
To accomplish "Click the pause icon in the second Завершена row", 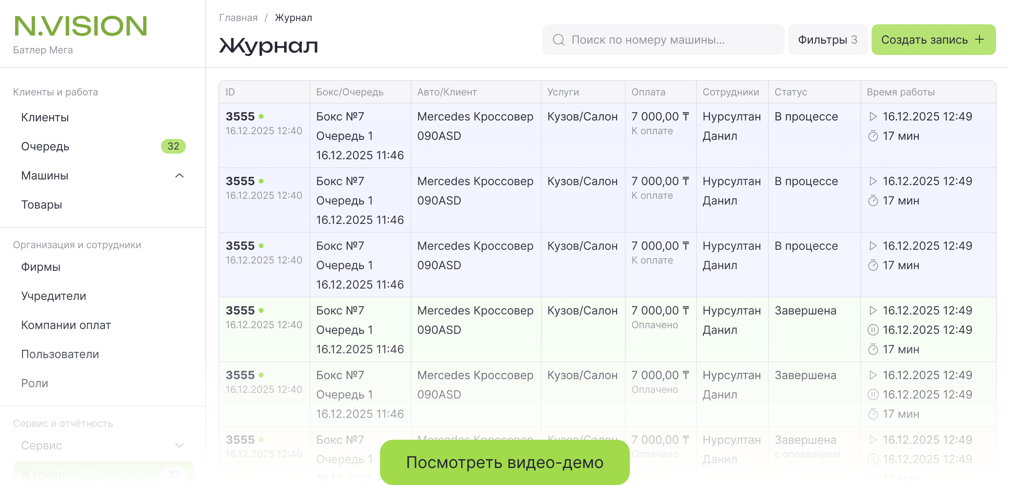I will [x=873, y=394].
